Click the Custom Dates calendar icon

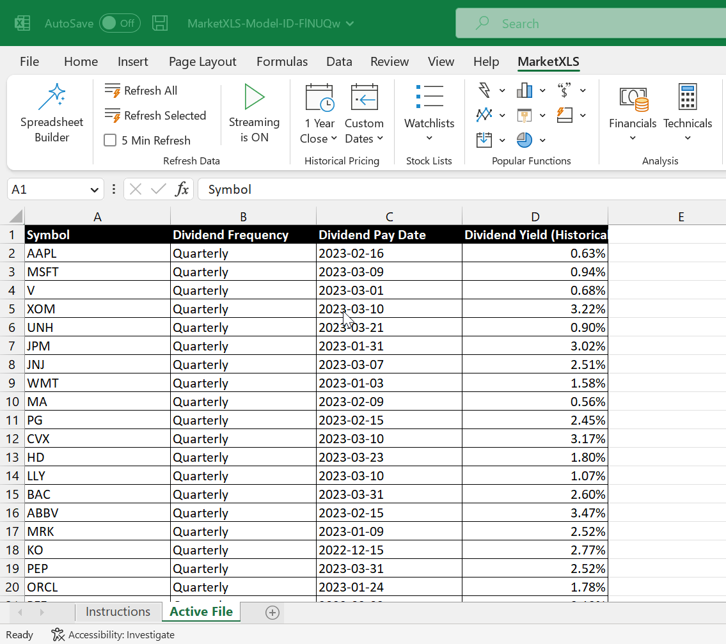[365, 97]
